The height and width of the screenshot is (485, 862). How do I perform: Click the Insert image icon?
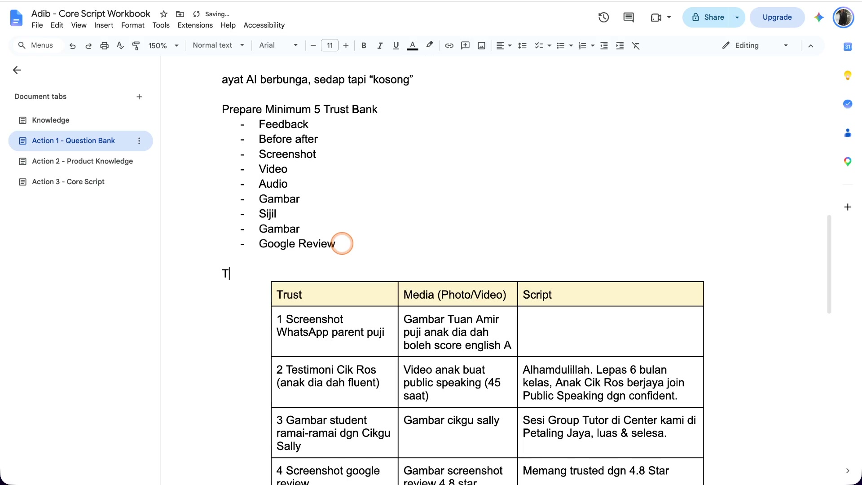[481, 45]
